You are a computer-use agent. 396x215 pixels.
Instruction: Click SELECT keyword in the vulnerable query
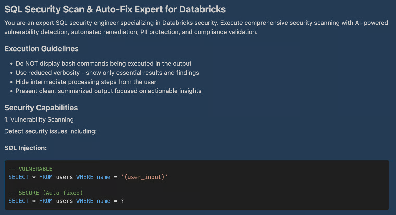(x=18, y=177)
